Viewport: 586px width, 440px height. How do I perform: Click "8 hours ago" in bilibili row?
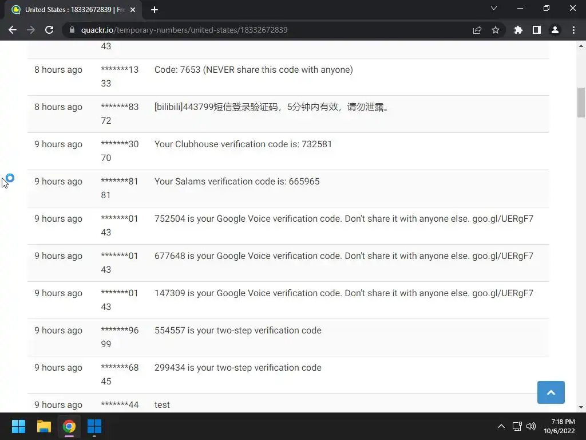tap(58, 107)
